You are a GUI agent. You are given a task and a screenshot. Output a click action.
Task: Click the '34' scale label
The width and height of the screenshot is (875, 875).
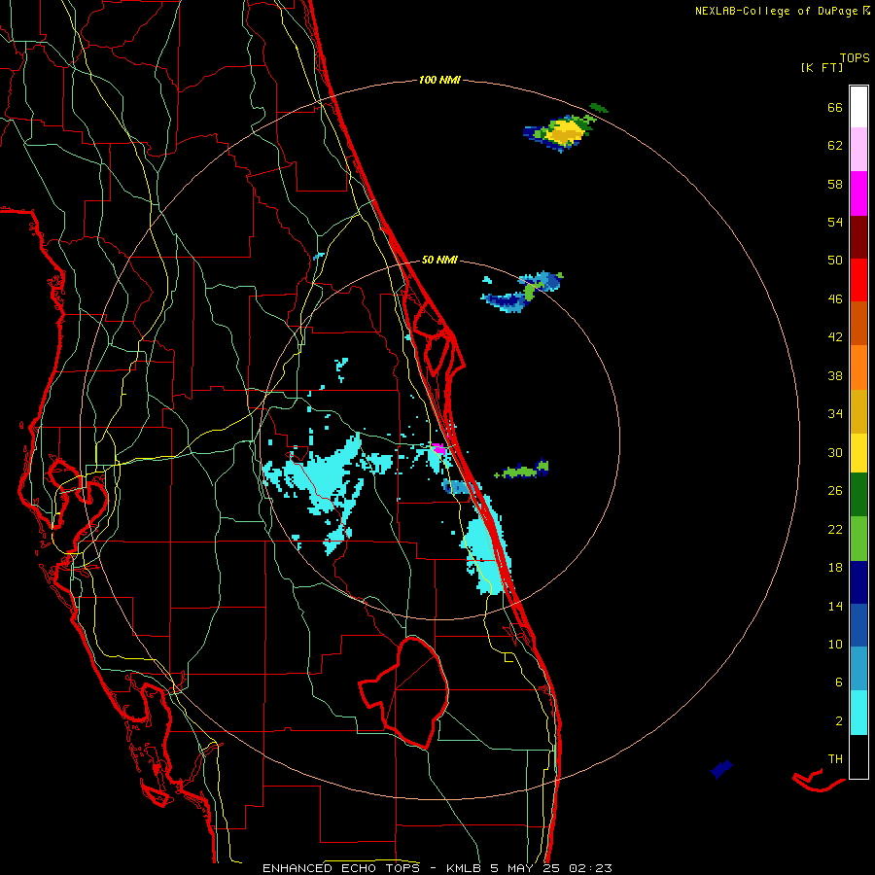coord(835,414)
